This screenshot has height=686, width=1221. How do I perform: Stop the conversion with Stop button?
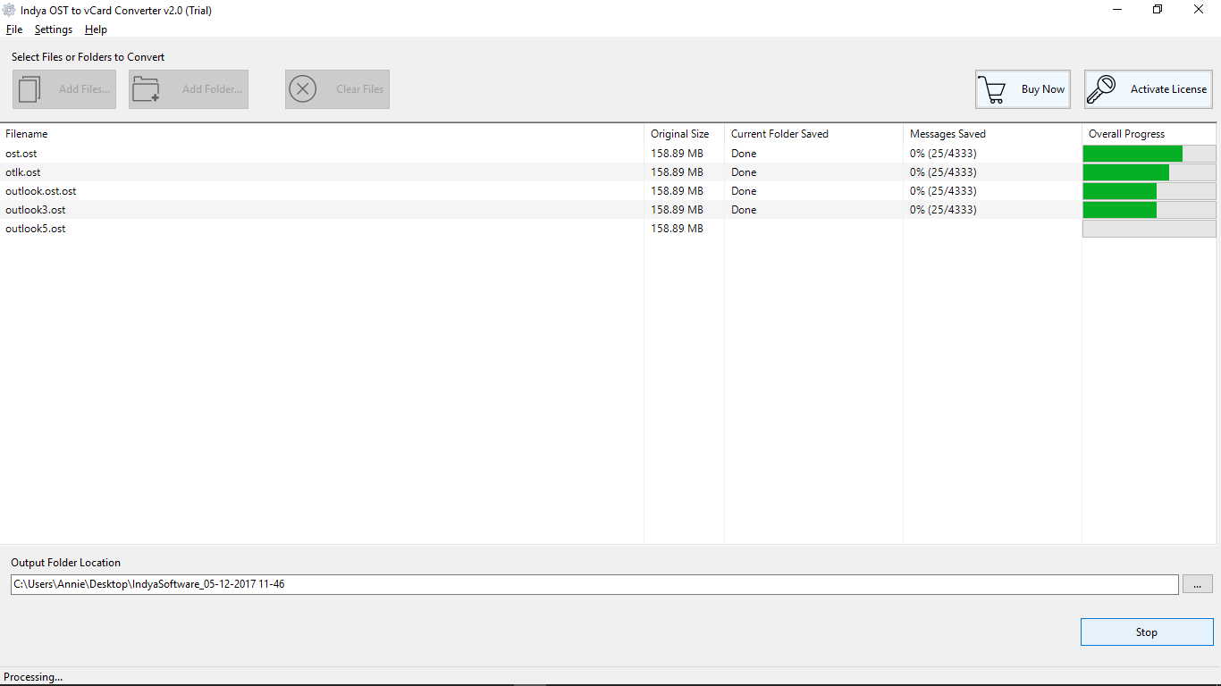(x=1147, y=632)
